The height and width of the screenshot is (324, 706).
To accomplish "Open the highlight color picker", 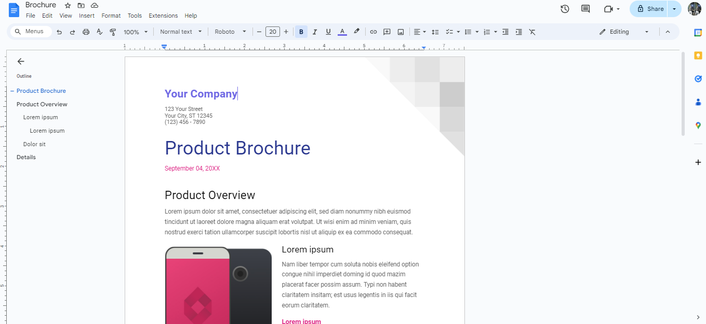I will [x=356, y=32].
